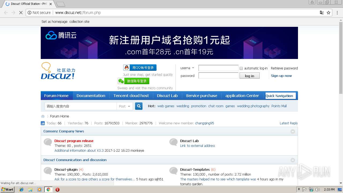Open the Discuz!-Templates forum title
The width and height of the screenshot is (343, 193).
click(x=195, y=170)
